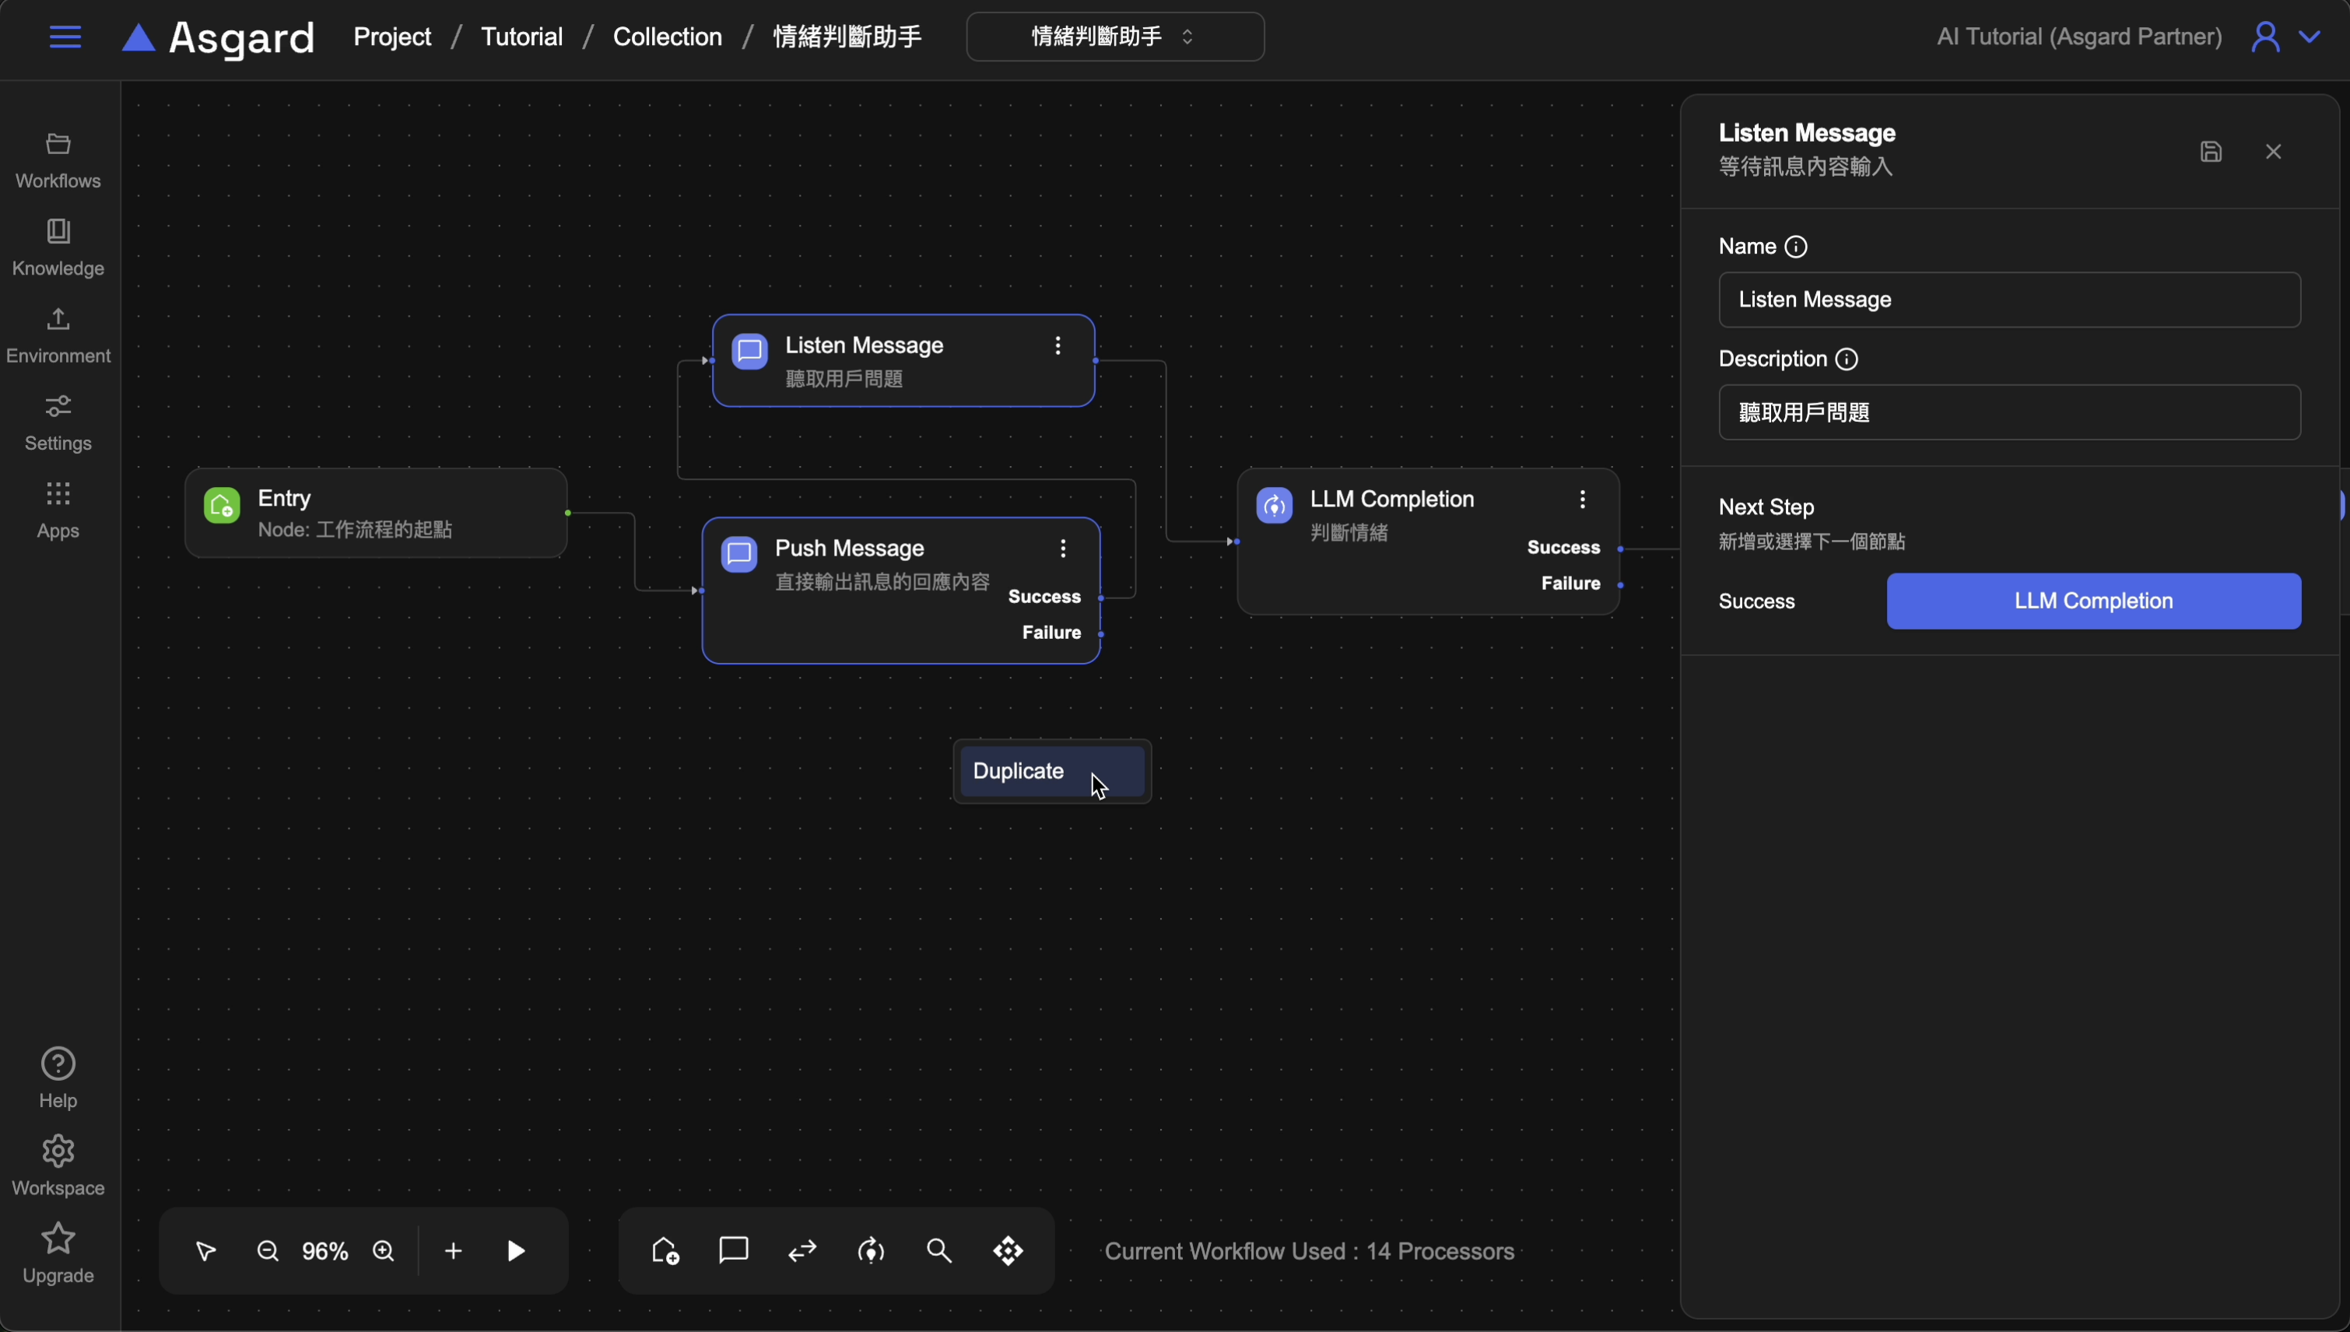Toggle the hamburger menu at top left
2350x1332 pixels.
pos(65,37)
